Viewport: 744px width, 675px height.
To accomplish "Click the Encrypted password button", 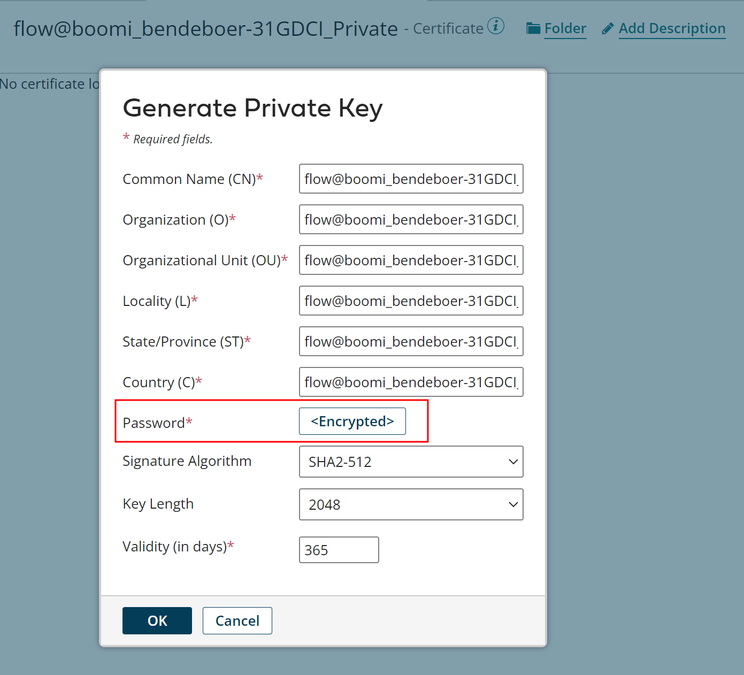I will point(352,421).
